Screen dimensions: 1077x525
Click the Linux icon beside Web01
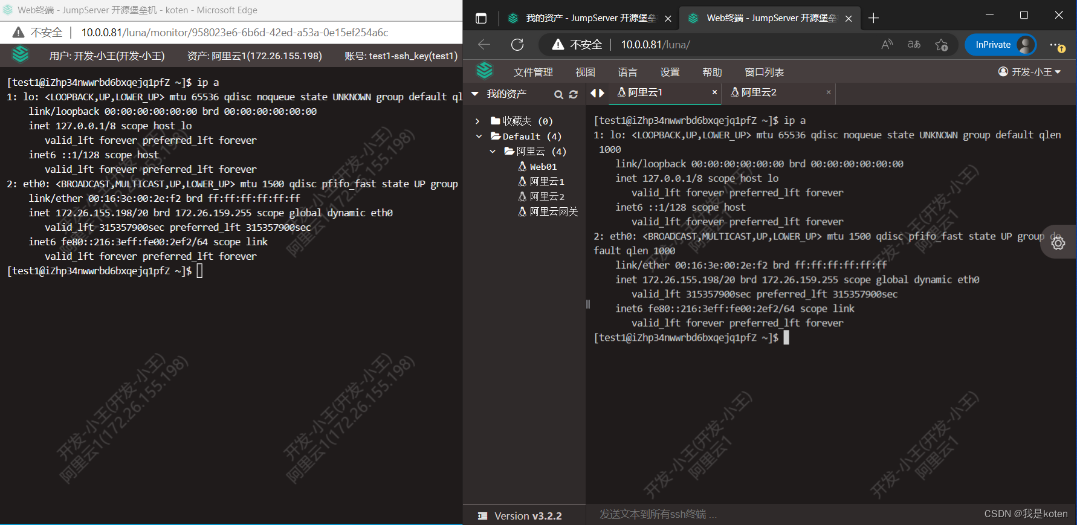(x=522, y=166)
